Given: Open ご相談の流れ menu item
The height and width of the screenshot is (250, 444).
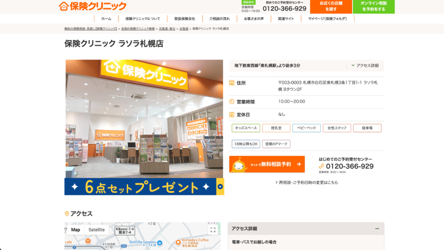Looking at the screenshot, I should (x=219, y=19).
